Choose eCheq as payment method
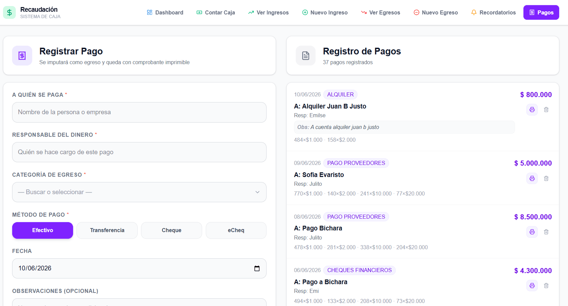This screenshot has width=568, height=306. tap(236, 230)
